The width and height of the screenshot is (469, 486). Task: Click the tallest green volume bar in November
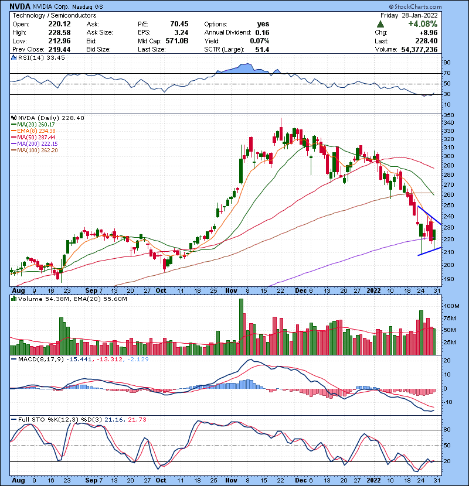coord(241,327)
